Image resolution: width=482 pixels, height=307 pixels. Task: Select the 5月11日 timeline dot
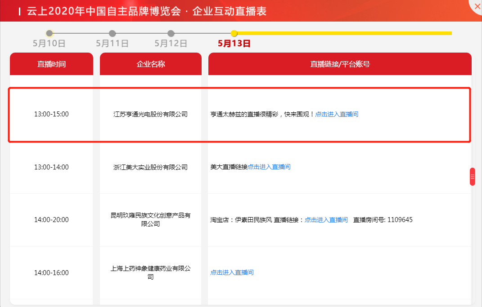point(112,33)
